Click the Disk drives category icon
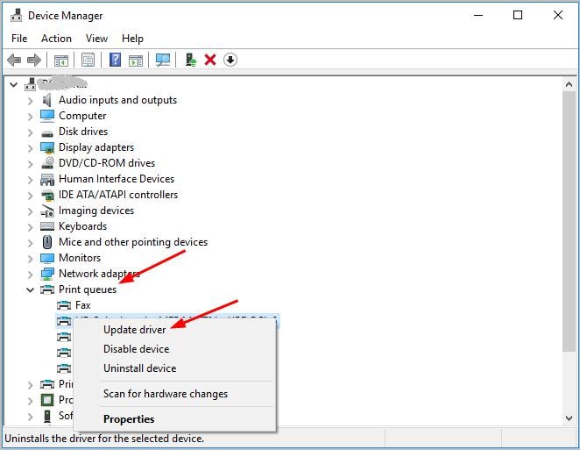Screen dimensions: 580x450 [x=47, y=133]
